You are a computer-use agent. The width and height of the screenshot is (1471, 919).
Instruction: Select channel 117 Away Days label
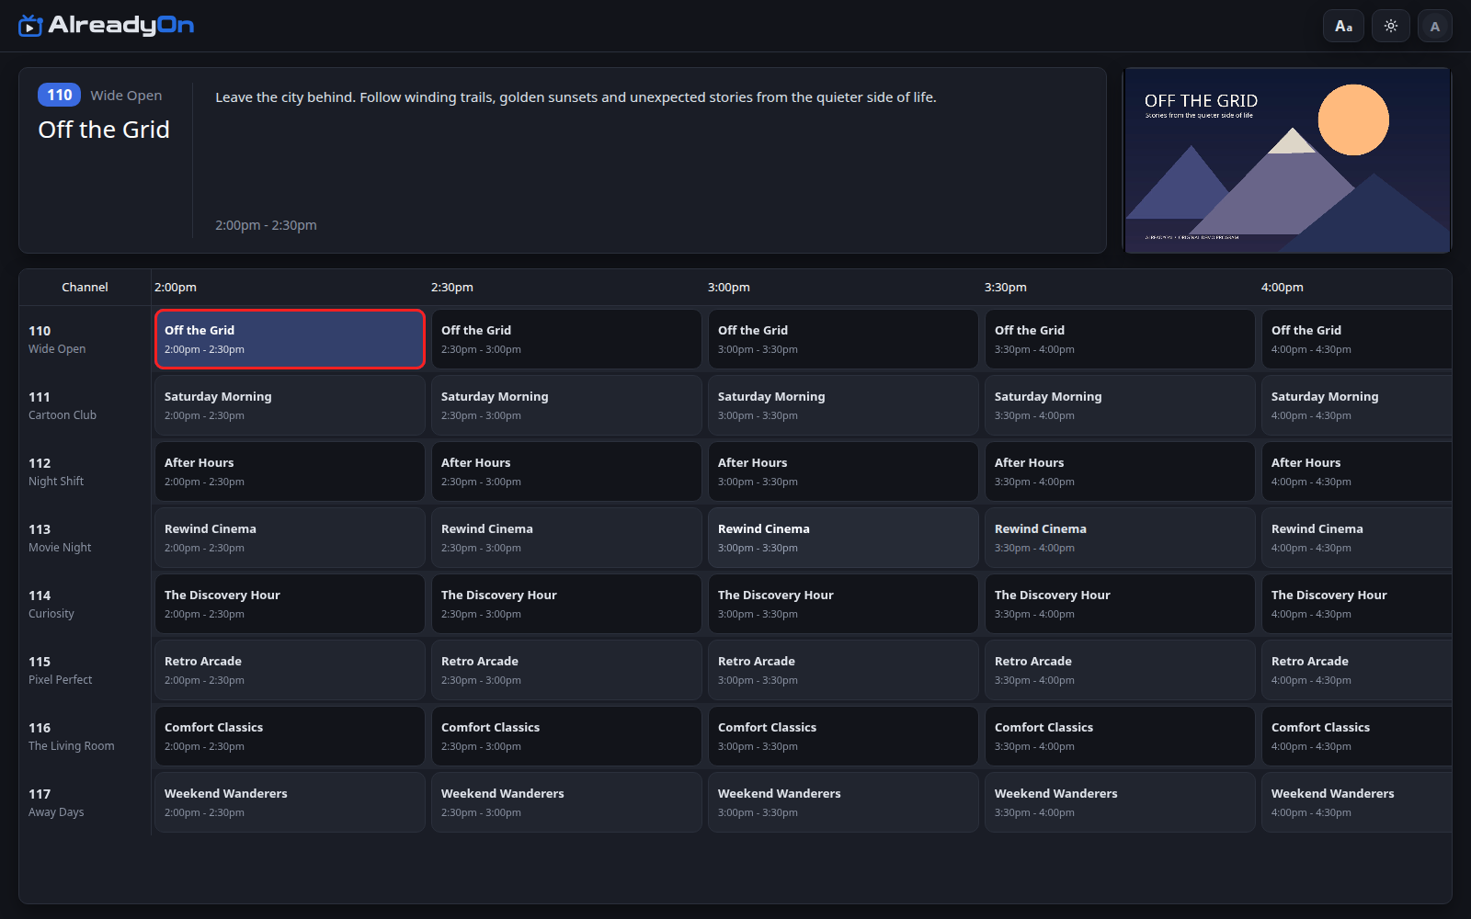(85, 802)
